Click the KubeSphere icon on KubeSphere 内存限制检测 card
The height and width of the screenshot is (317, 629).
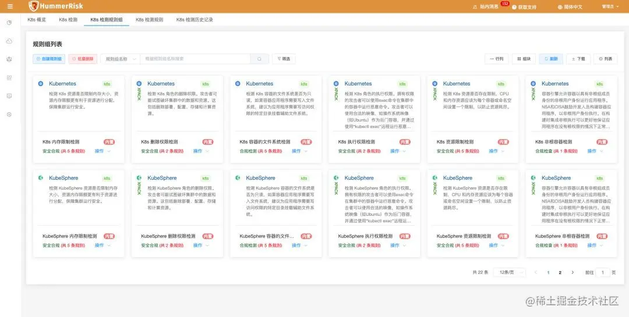(x=41, y=178)
